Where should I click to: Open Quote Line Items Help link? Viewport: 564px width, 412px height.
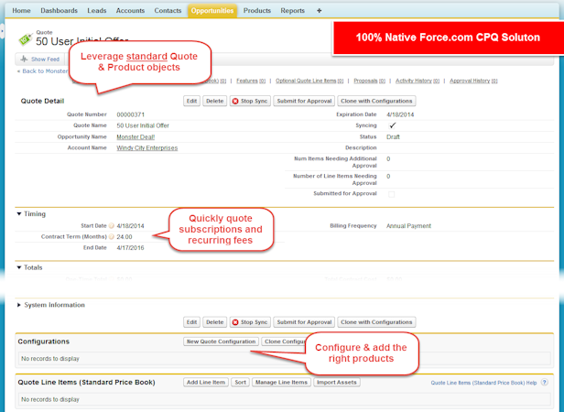(x=483, y=383)
